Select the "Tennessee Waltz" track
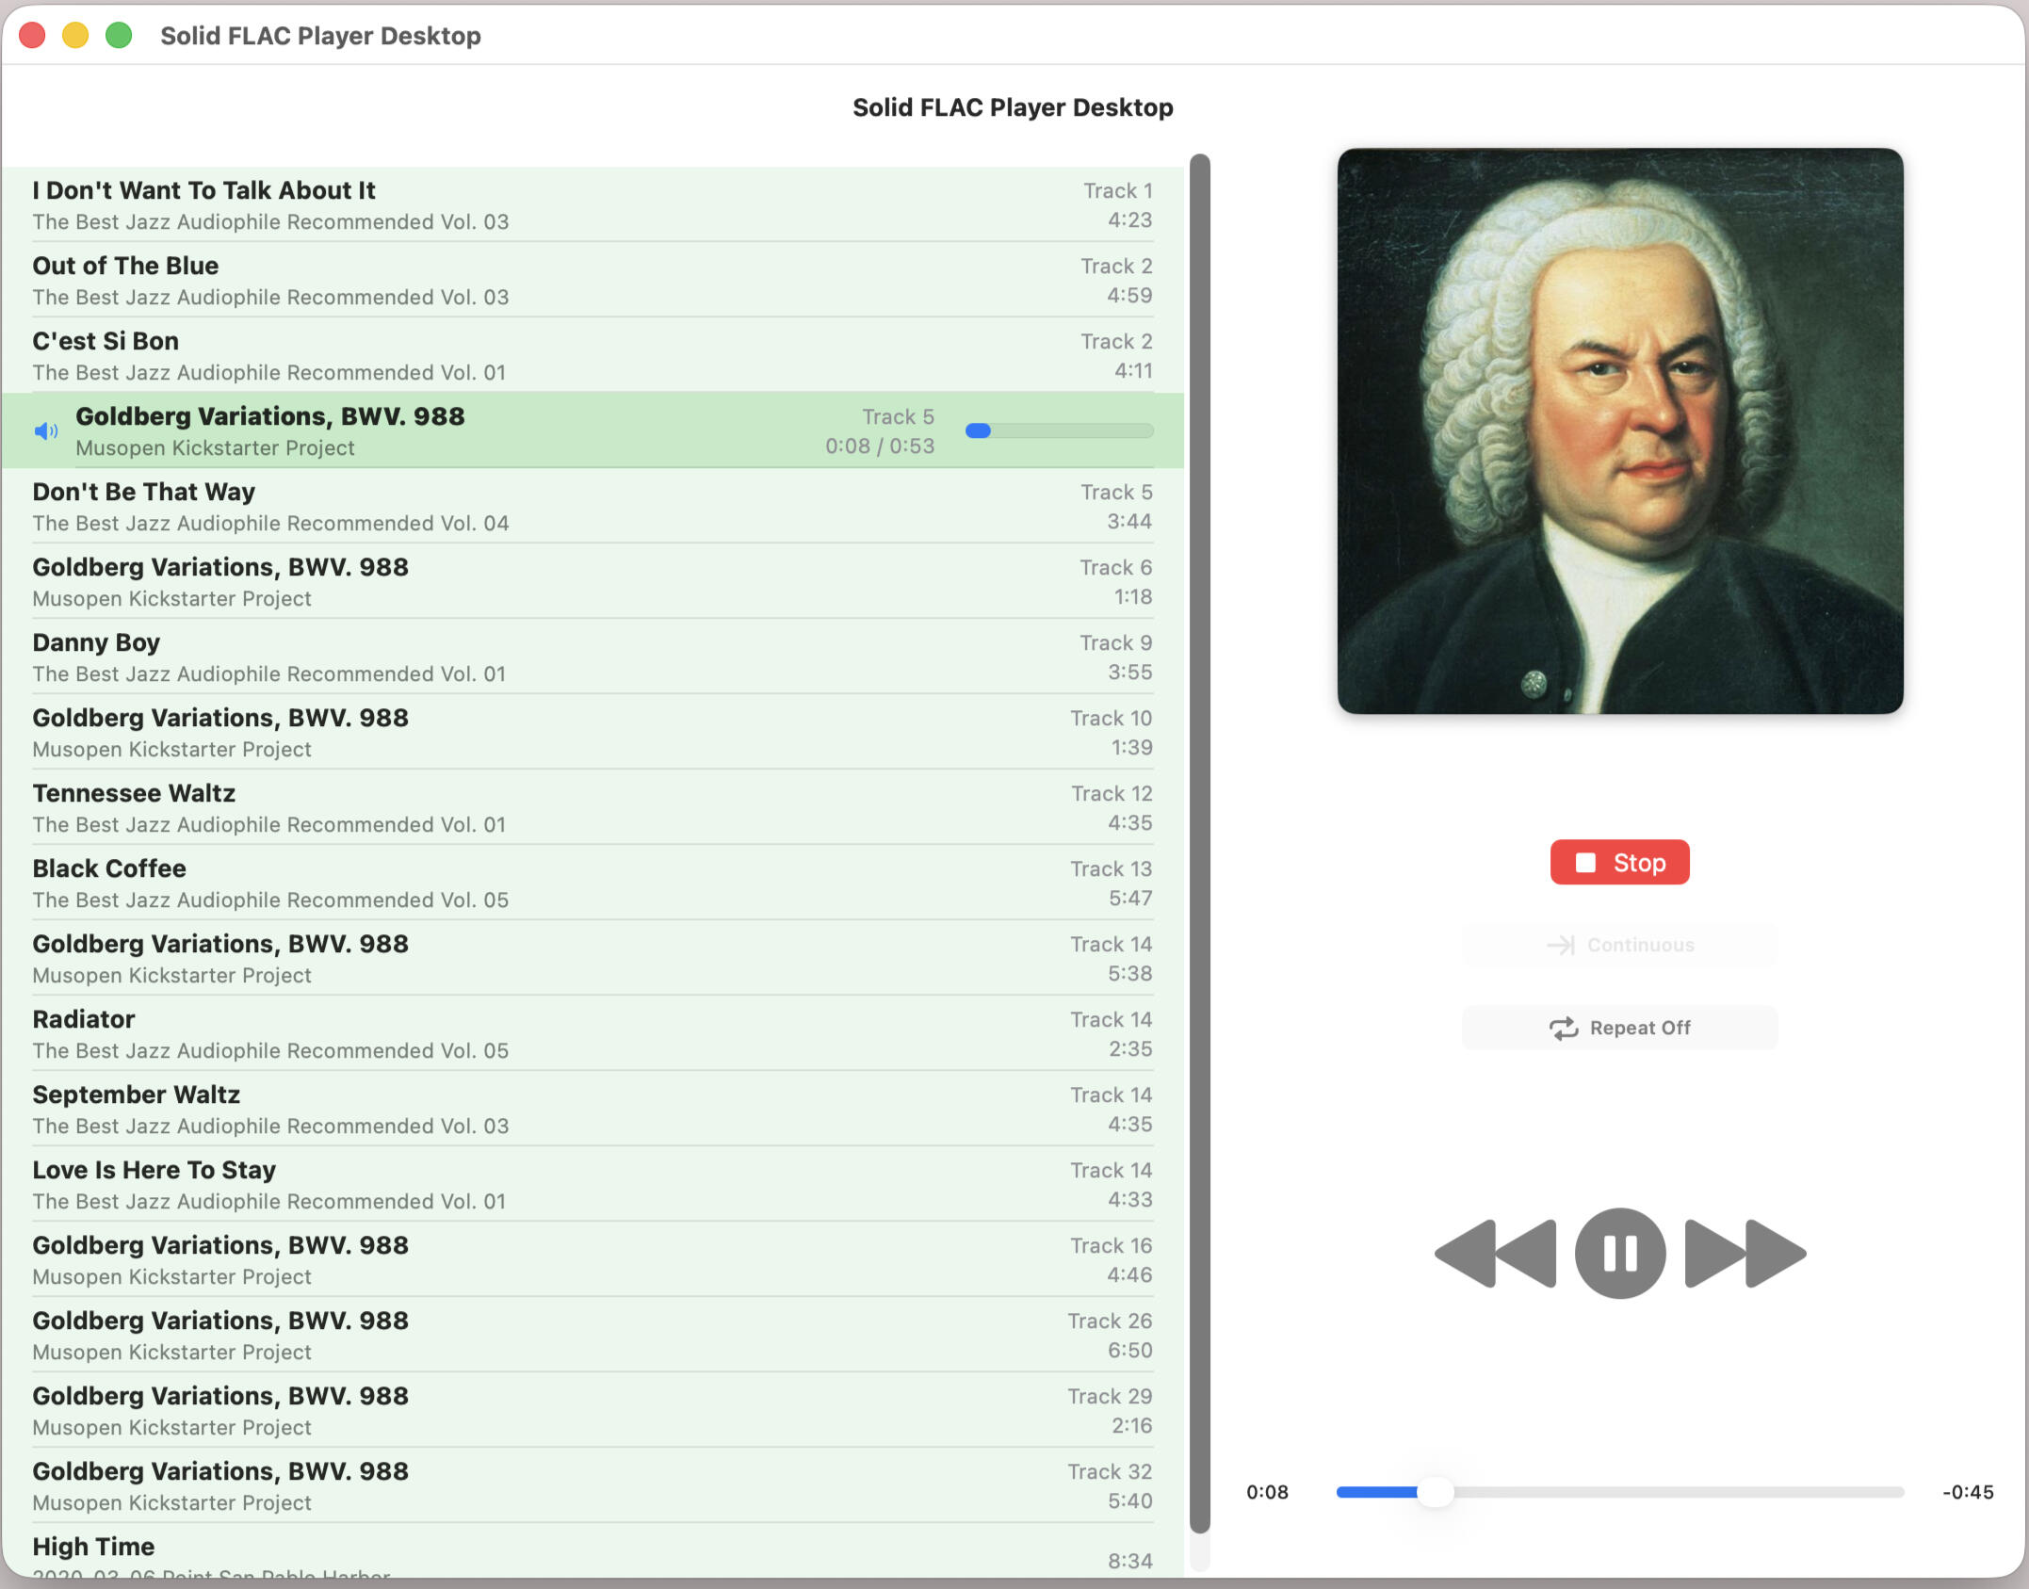 tap(592, 807)
